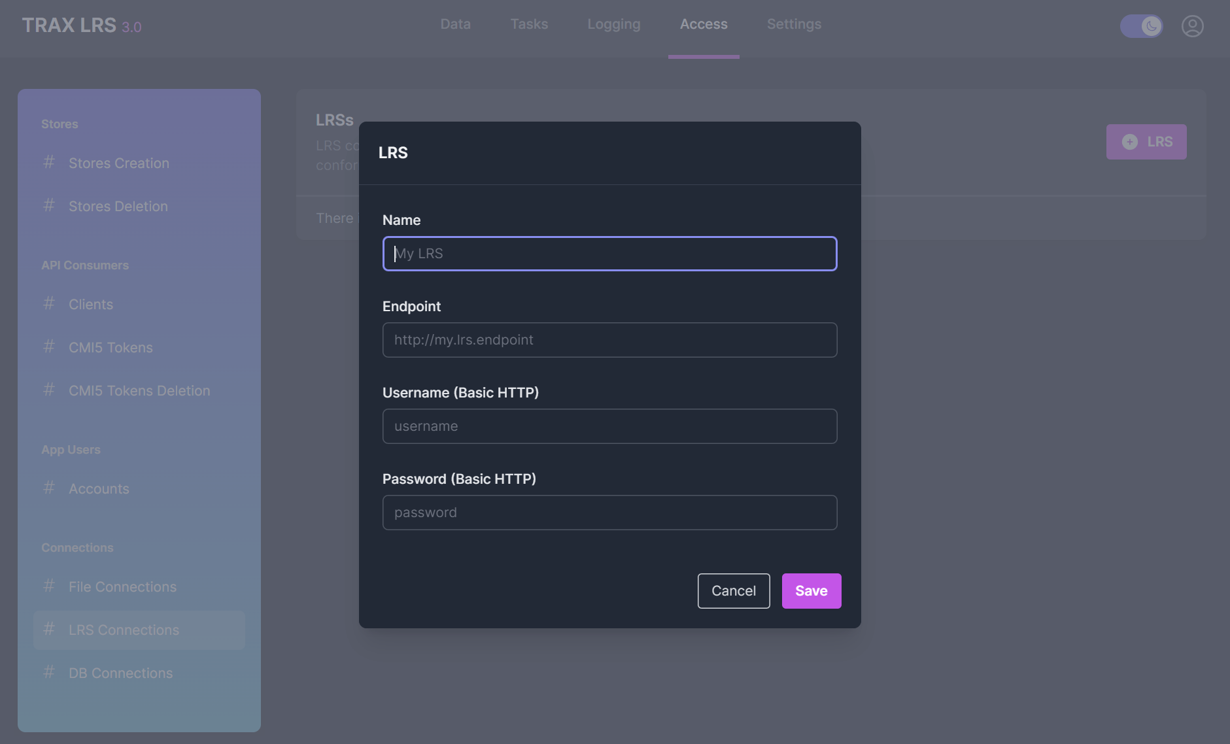
Task: Switch to the Settings tab
Action: 794,24
